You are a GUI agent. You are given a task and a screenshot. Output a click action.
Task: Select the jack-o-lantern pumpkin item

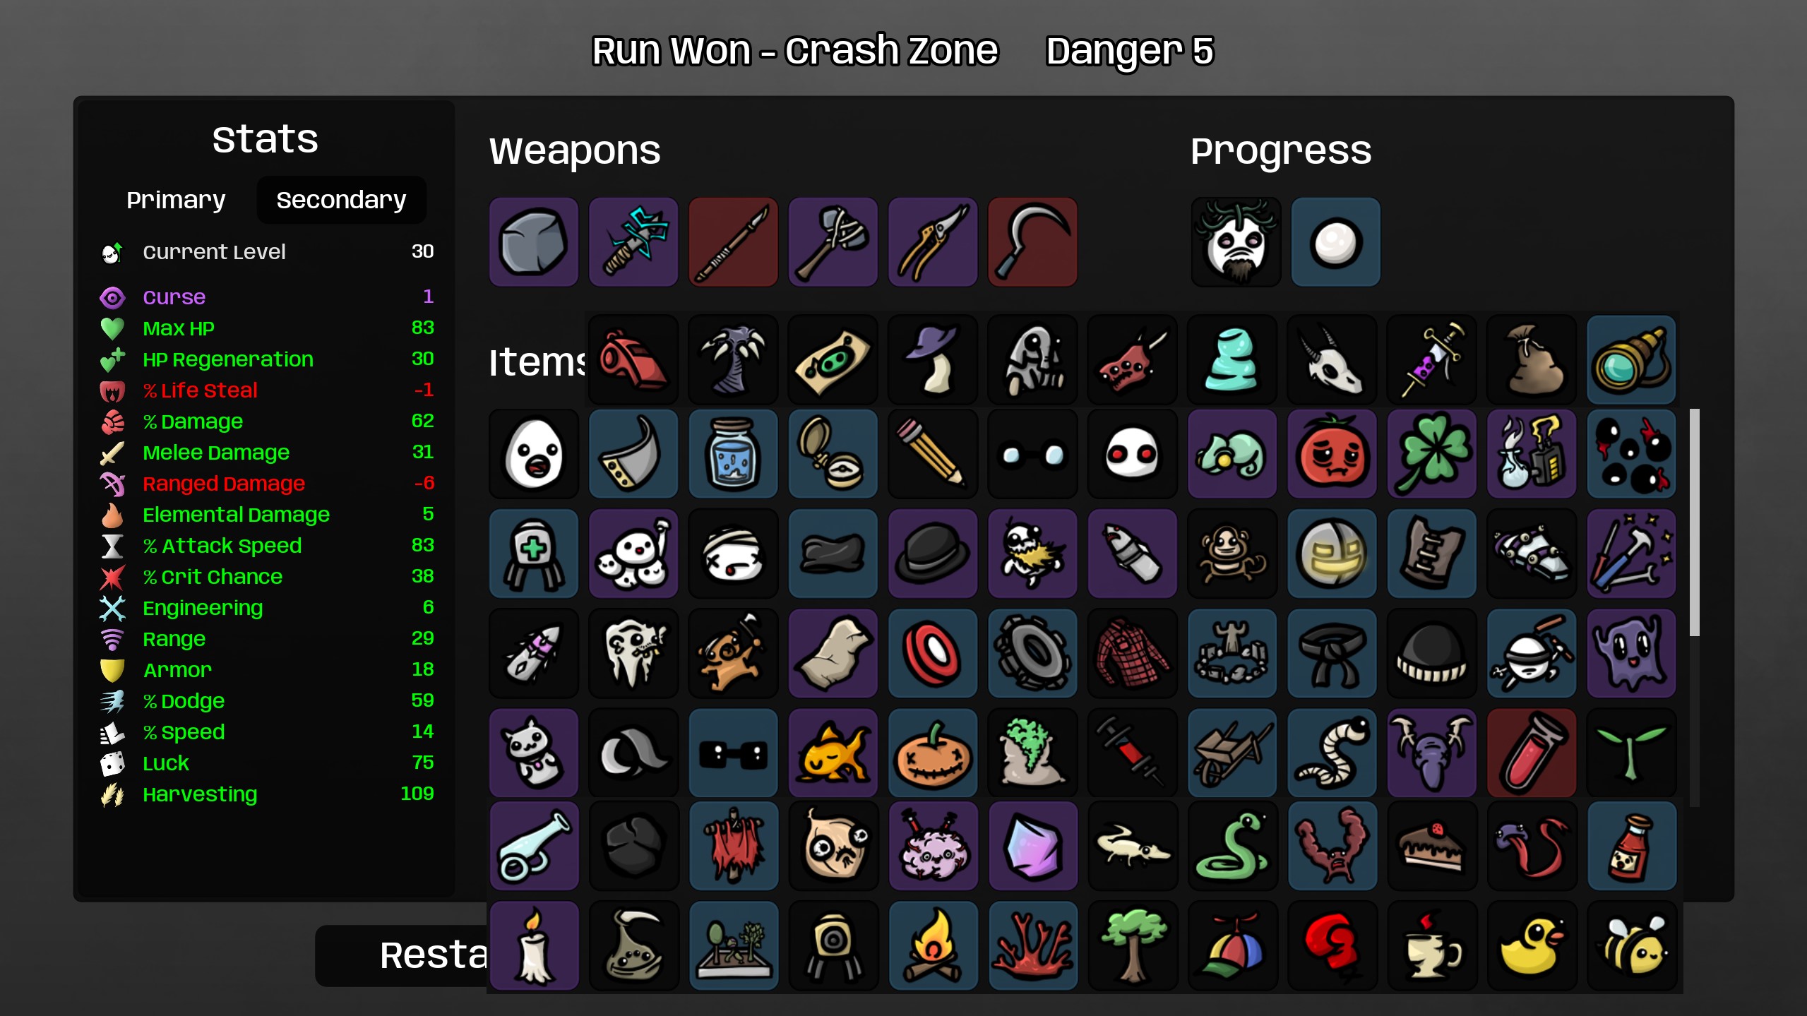coord(933,753)
